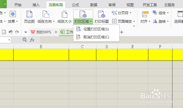Click the zoom magnifier icon beside fx

24,40
